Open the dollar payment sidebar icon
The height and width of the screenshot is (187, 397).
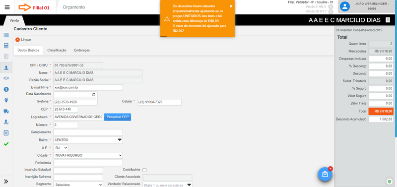coord(6,89)
